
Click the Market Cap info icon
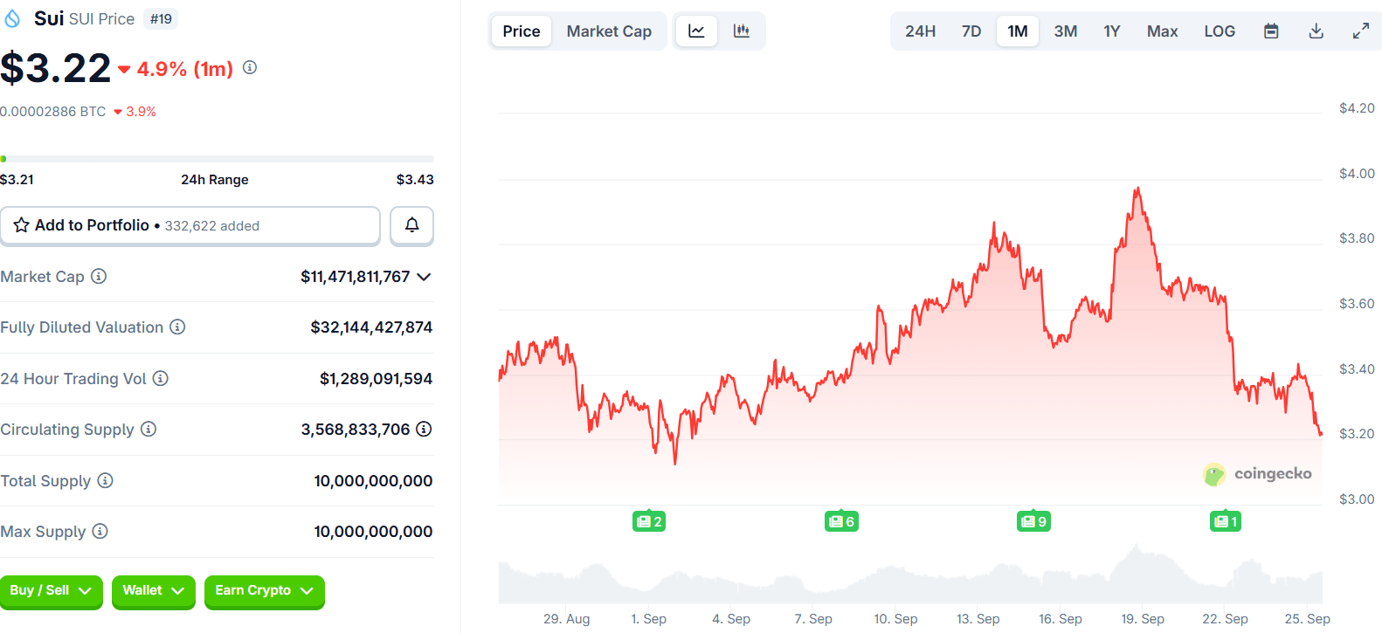pyautogui.click(x=99, y=277)
